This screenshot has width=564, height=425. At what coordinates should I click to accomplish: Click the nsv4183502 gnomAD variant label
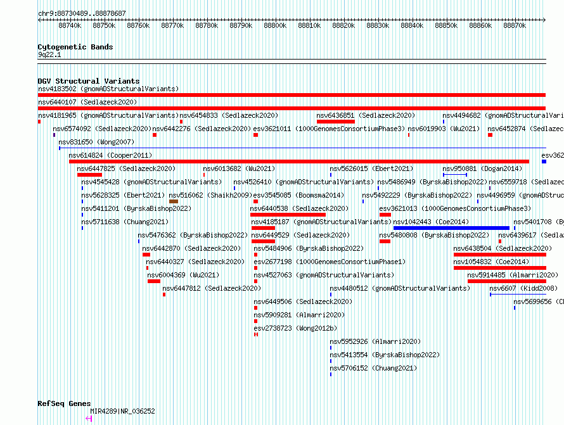pyautogui.click(x=108, y=89)
